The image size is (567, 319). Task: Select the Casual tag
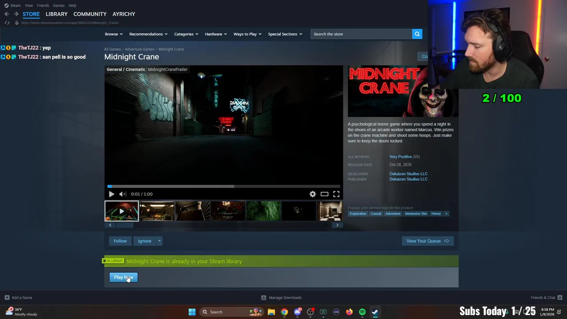(x=376, y=214)
